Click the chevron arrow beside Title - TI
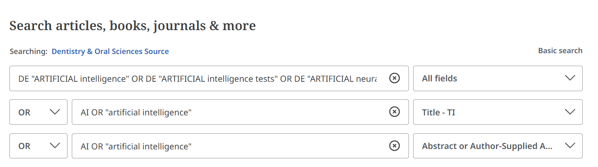The height and width of the screenshot is (167, 598). [570, 112]
